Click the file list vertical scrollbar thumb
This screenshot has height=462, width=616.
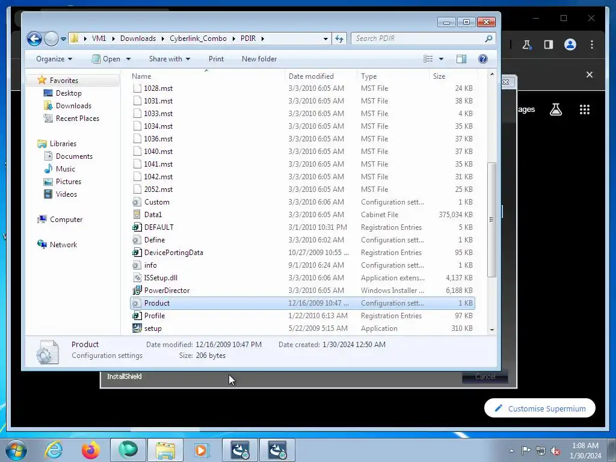pyautogui.click(x=491, y=219)
